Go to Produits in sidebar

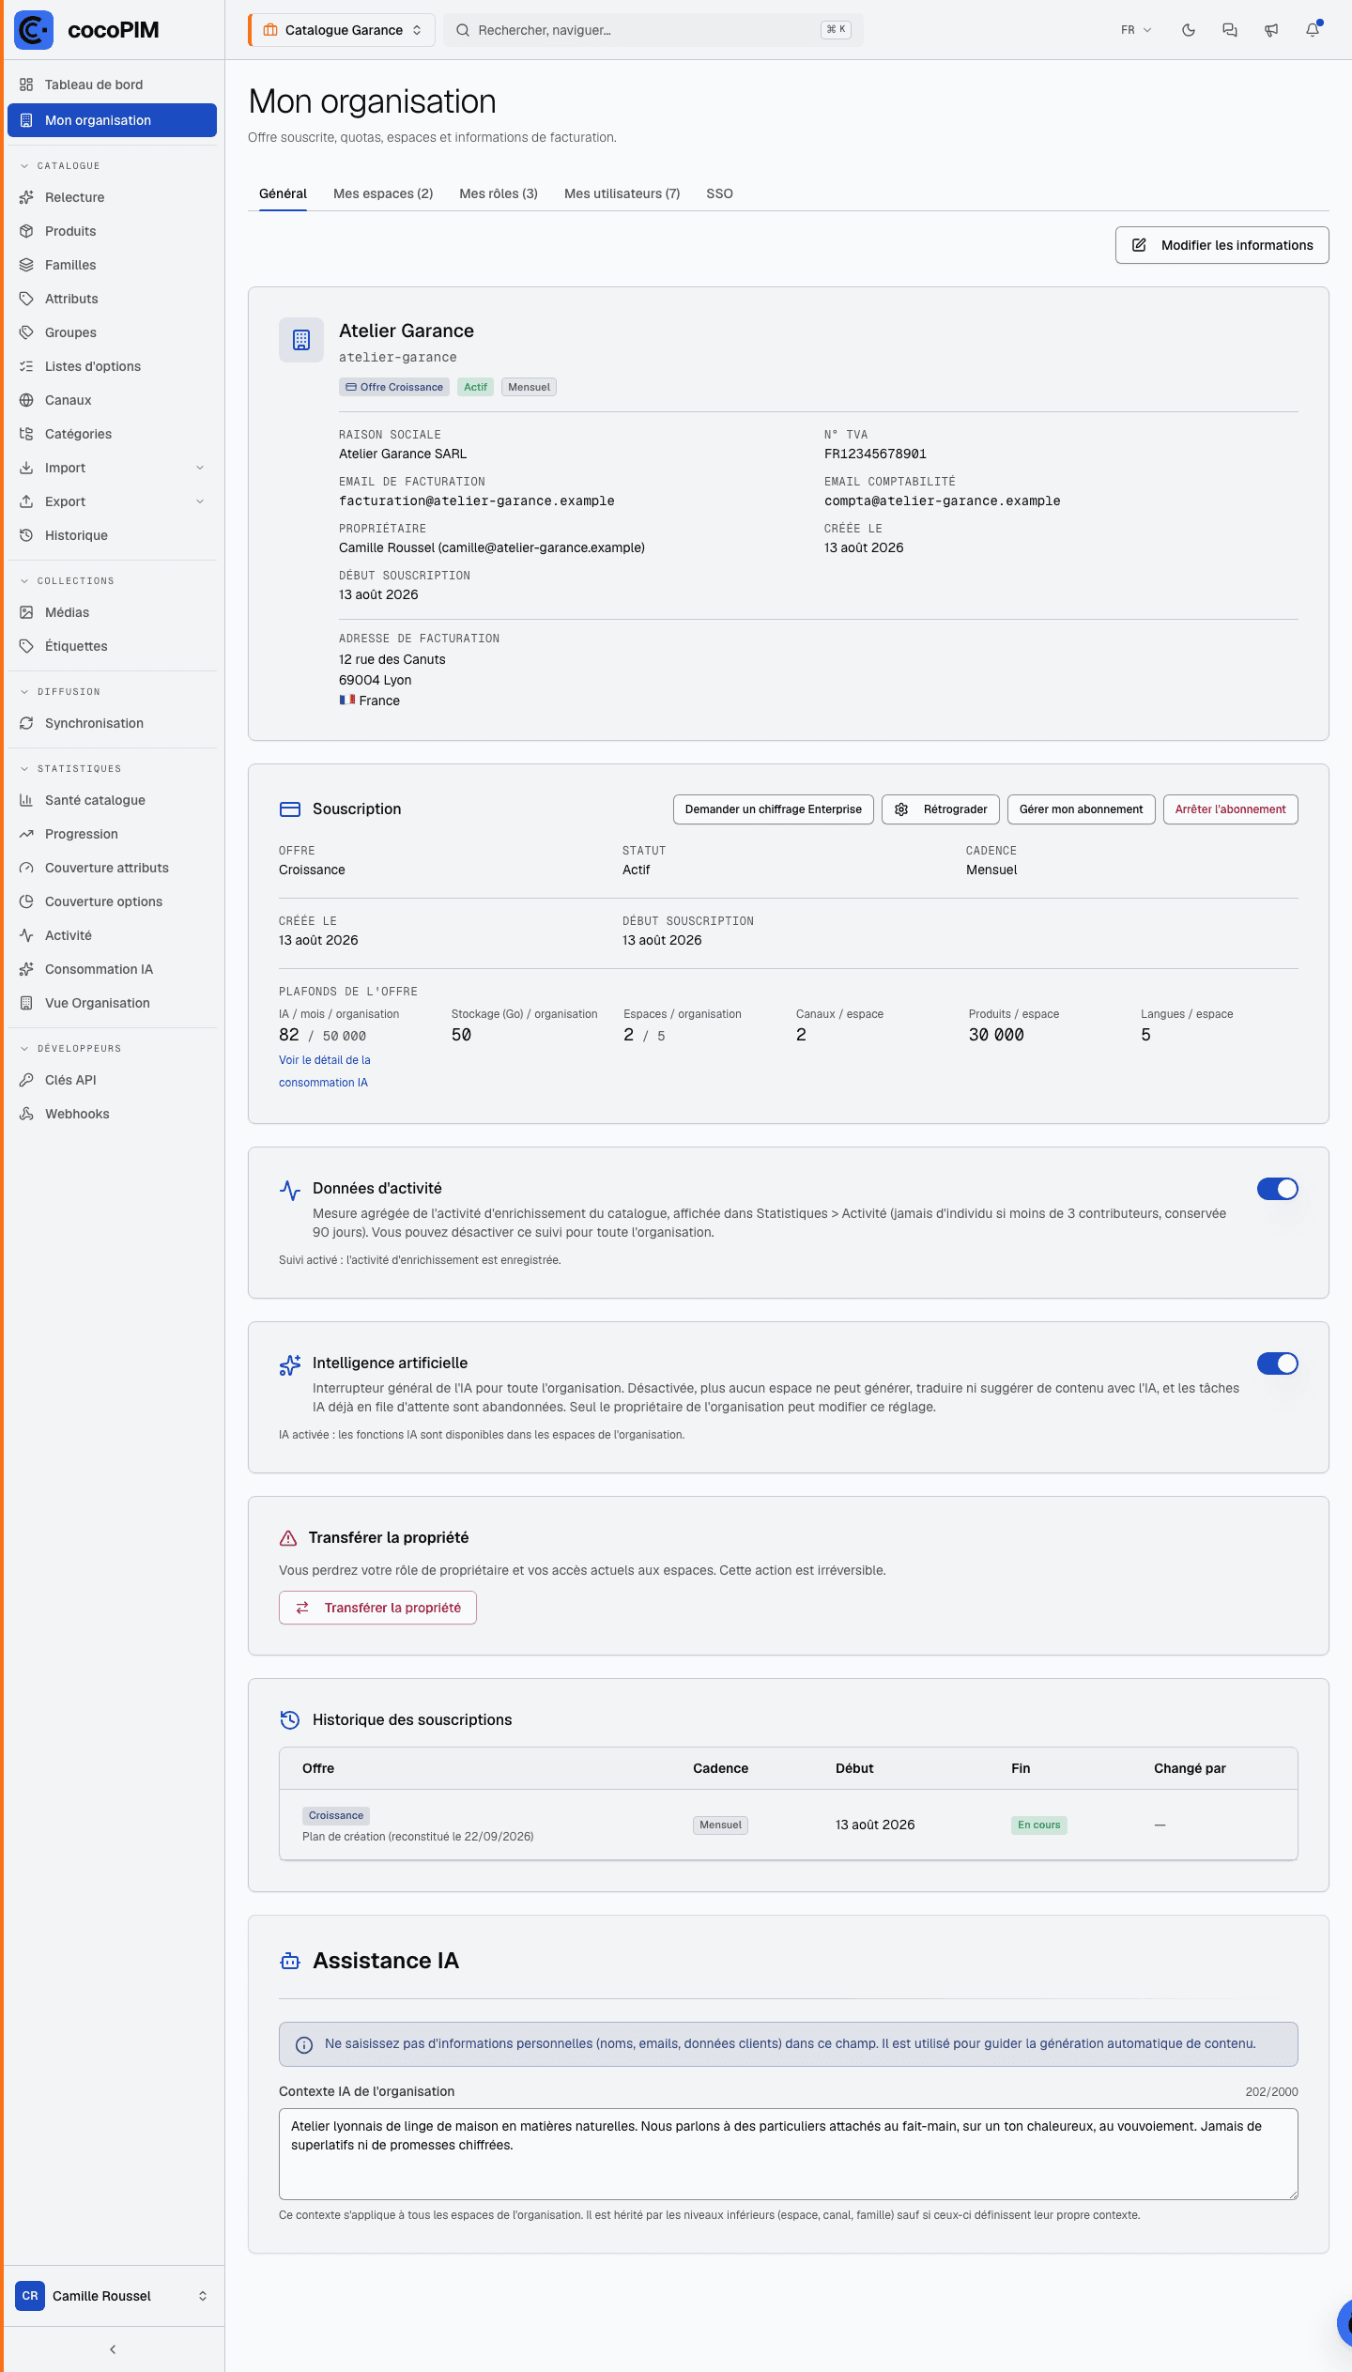click(x=112, y=231)
